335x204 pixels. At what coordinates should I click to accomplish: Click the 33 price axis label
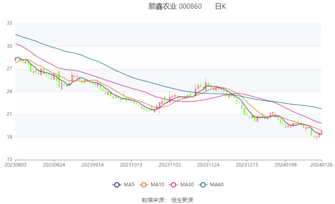coord(9,23)
